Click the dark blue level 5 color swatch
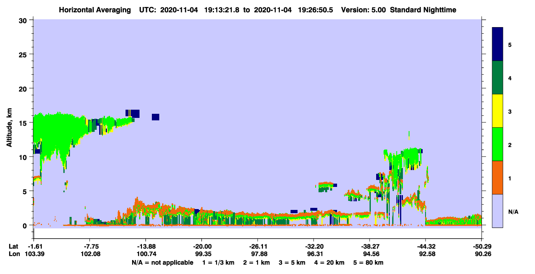The height and width of the screenshot is (274, 535). tap(498, 44)
